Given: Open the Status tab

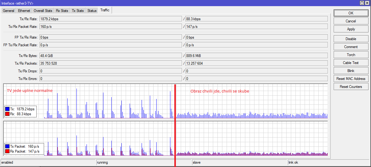Looking at the screenshot, I should (92, 11).
